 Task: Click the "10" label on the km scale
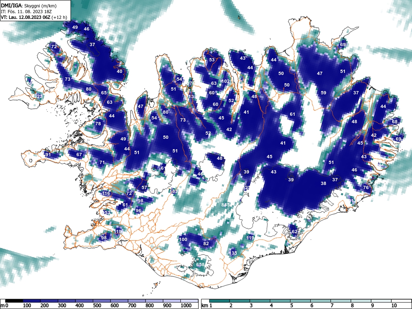point(394,306)
